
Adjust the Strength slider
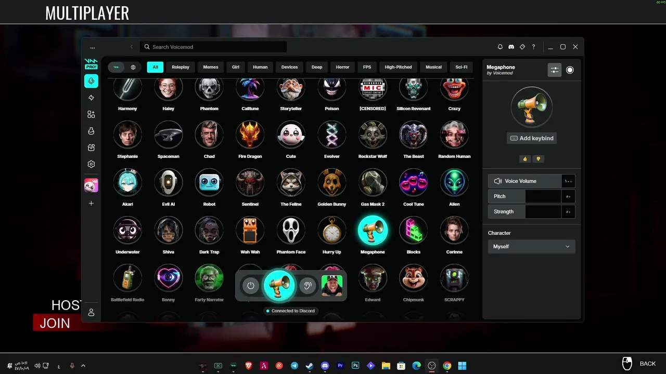click(532, 211)
